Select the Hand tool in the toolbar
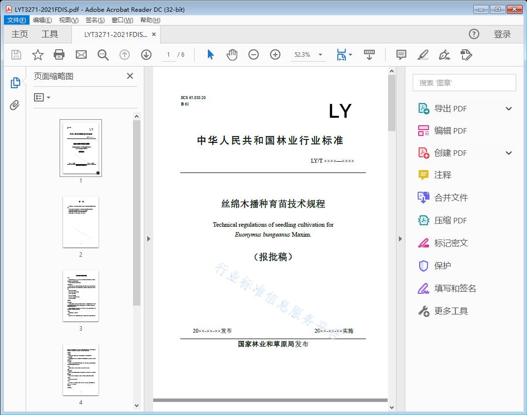This screenshot has height=415, width=527. tap(232, 55)
